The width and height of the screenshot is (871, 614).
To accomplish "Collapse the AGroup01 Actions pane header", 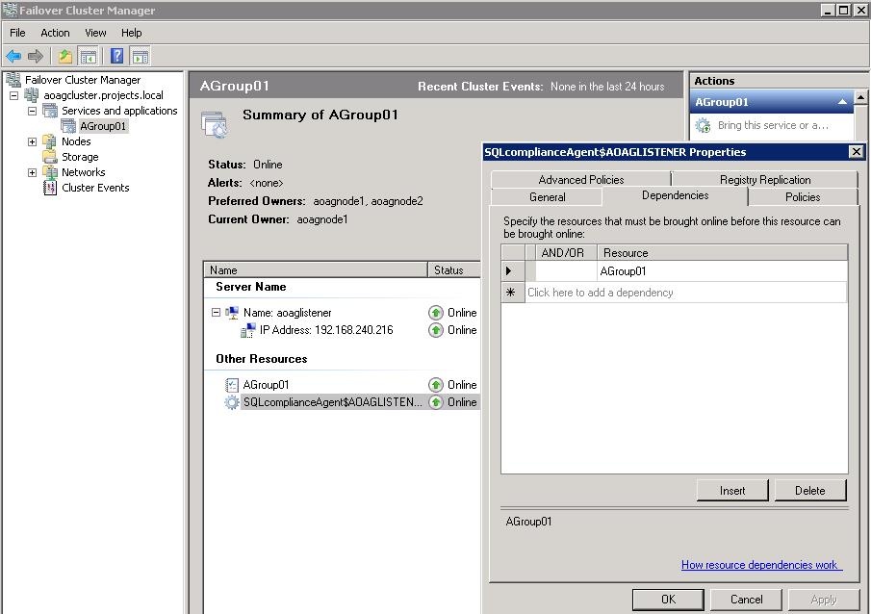I will (843, 102).
